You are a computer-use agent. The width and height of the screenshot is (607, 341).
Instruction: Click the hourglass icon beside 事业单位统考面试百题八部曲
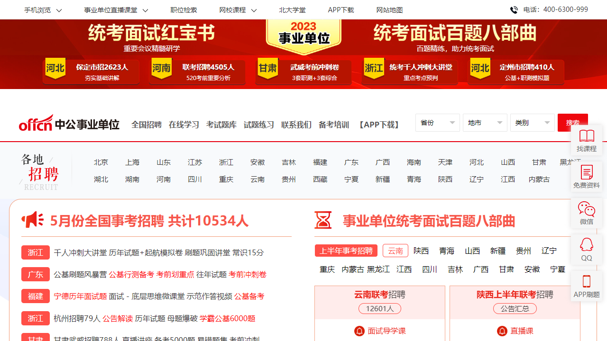click(x=323, y=220)
